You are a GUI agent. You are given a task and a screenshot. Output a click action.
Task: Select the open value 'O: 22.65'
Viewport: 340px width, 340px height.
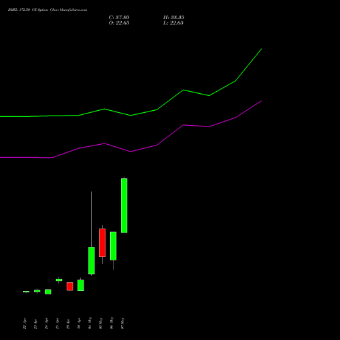click(119, 23)
